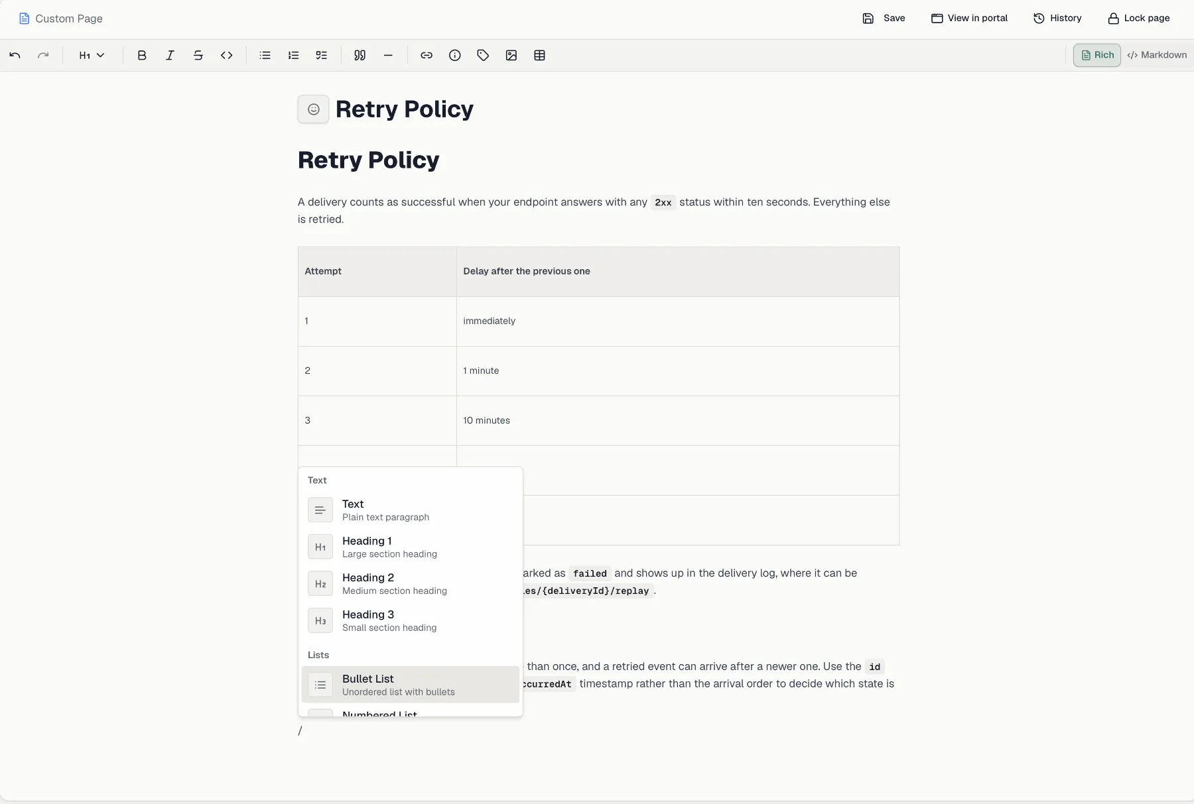Insert a horizontal divider line
Screen dimensions: 1194x804
tap(388, 56)
